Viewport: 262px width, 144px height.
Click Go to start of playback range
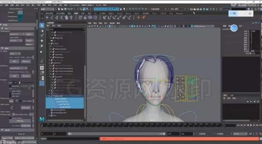tap(238, 125)
